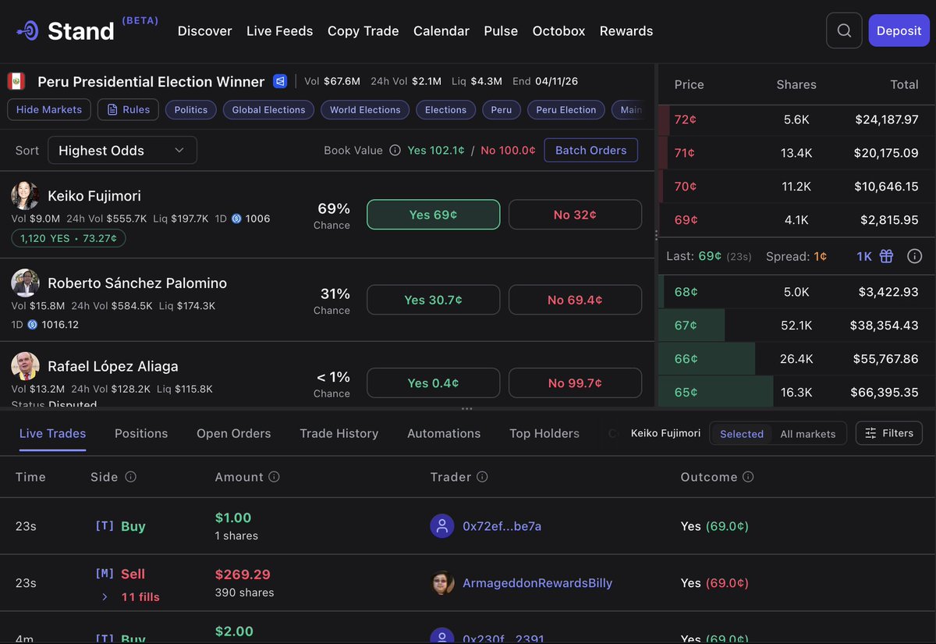936x644 pixels.
Task: Click ArmageddonRewardsBilly avatar
Action: [443, 583]
